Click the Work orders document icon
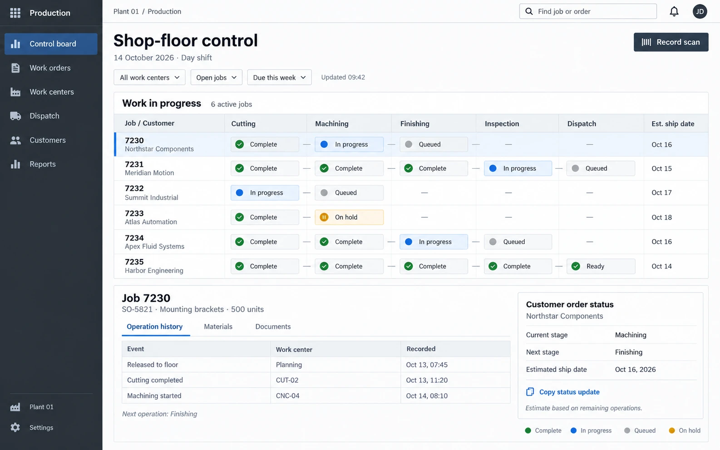Viewport: 720px width, 450px height. (x=15, y=68)
